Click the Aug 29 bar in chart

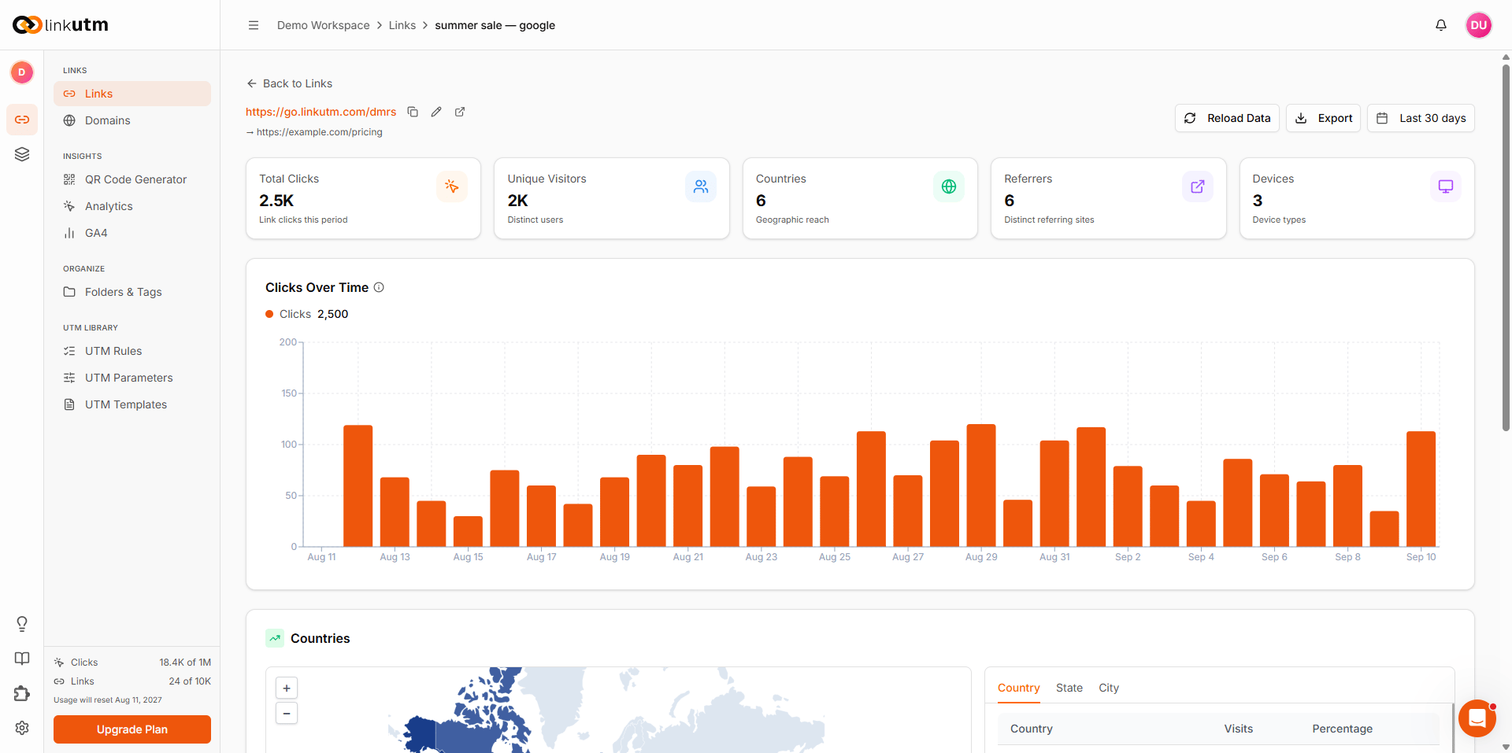[x=981, y=485]
